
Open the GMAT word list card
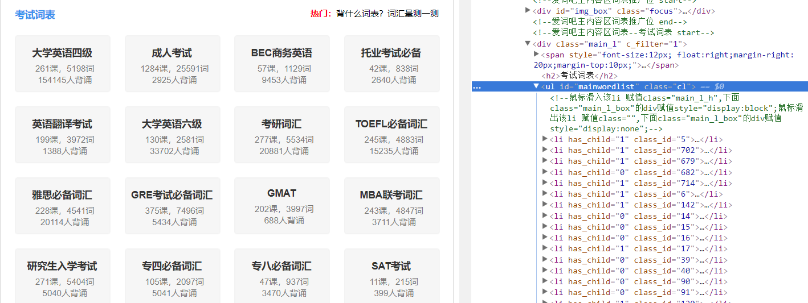282,206
